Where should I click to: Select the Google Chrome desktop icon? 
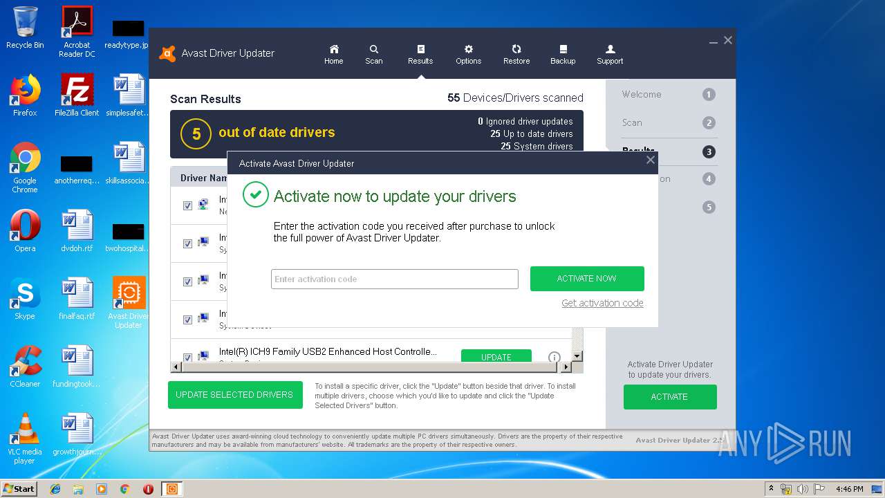click(25, 167)
